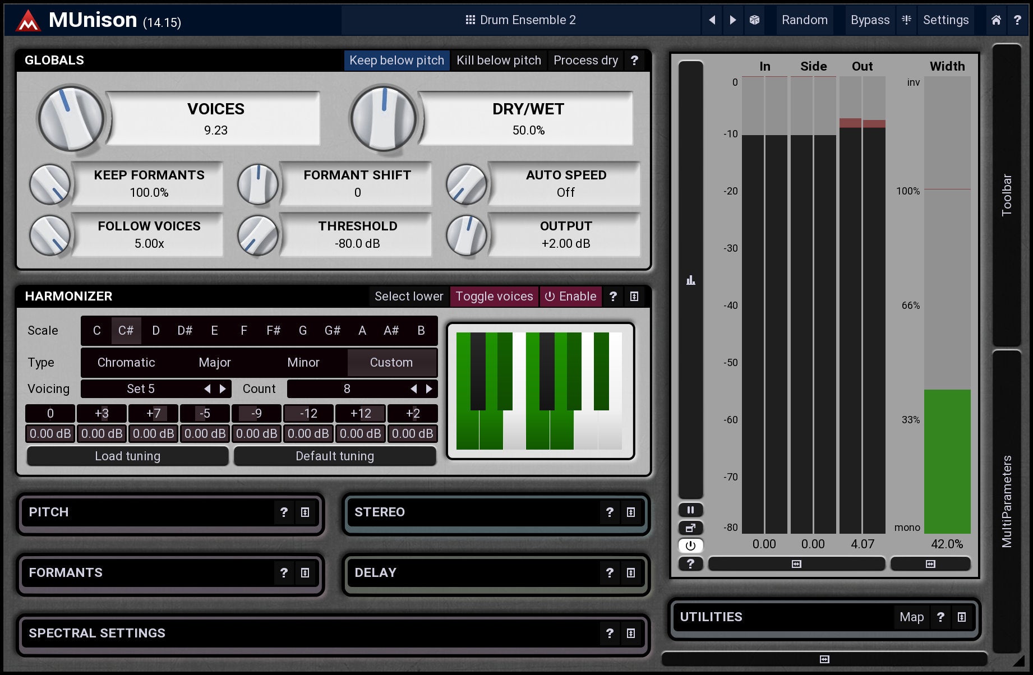The image size is (1033, 675).
Task: Click the Harmonizer panel preset icon
Action: pos(634,297)
